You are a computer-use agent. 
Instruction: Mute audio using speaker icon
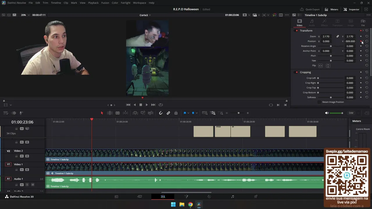coord(327,113)
